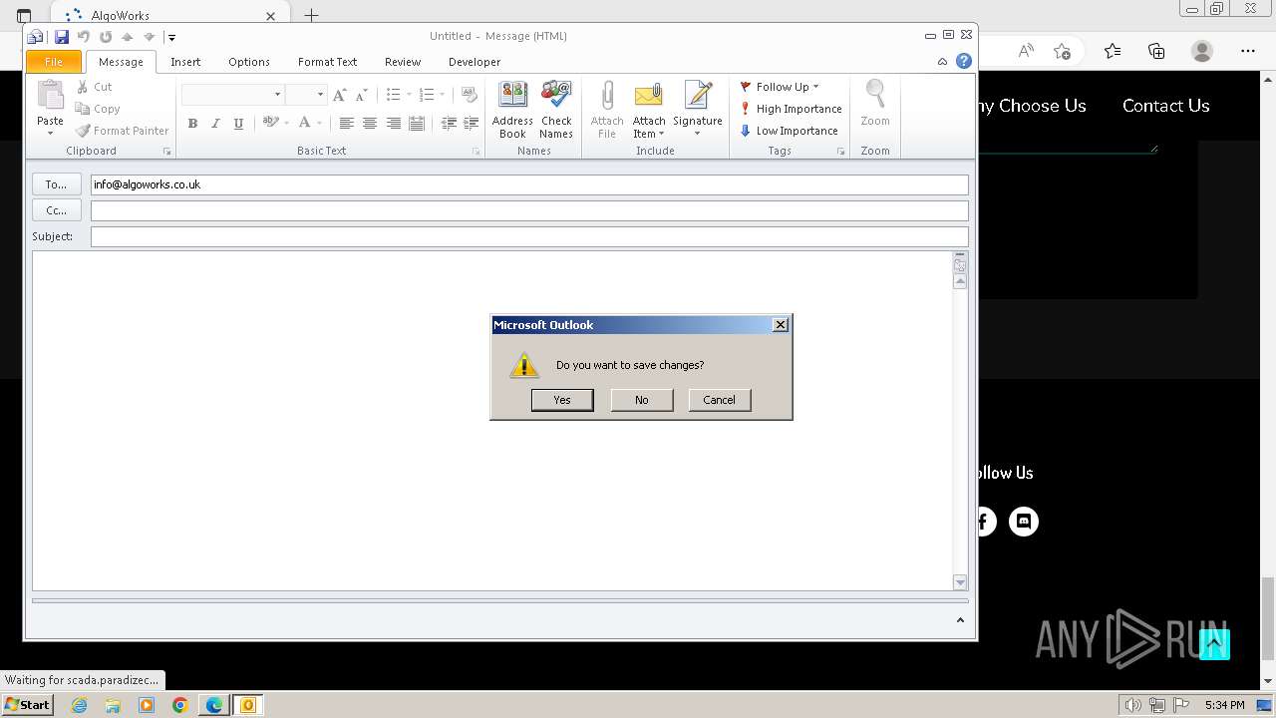The width and height of the screenshot is (1276, 718).
Task: Open the Address Book
Action: (x=512, y=110)
